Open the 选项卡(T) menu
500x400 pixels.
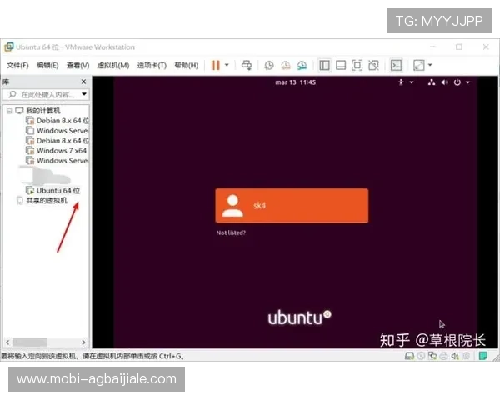tap(152, 66)
